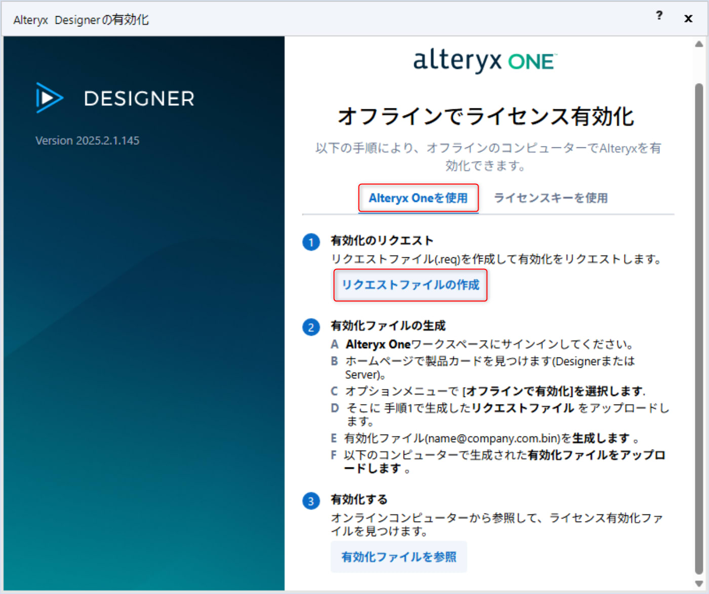Screen dimensions: 709x594
Task: Close the Alteryx Designer activation dialog
Action: pos(688,19)
